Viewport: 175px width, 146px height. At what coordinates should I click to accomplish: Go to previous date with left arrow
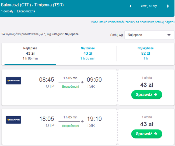point(131,6)
